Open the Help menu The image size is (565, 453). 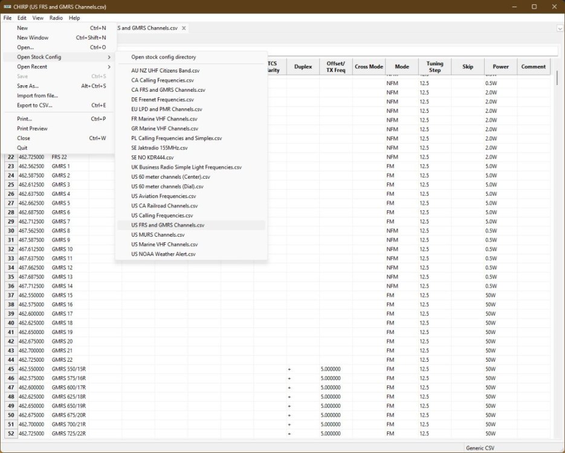74,18
